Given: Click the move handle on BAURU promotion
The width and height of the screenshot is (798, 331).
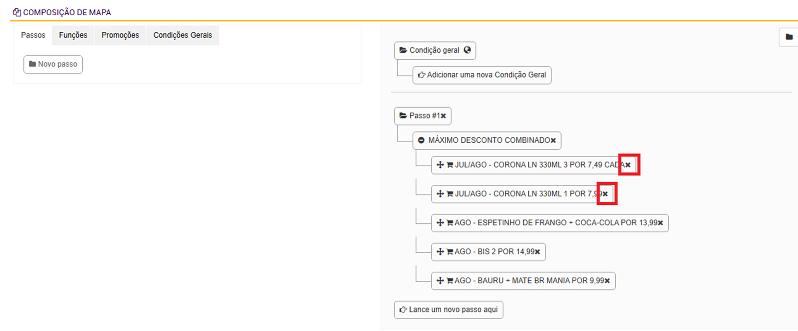Looking at the screenshot, I should coord(440,281).
